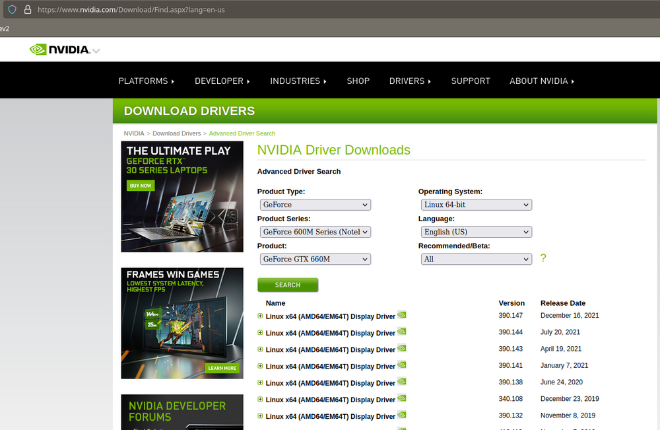The width and height of the screenshot is (660, 430).
Task: Open the ABOUT NVIDIA menu
Action: coord(542,81)
